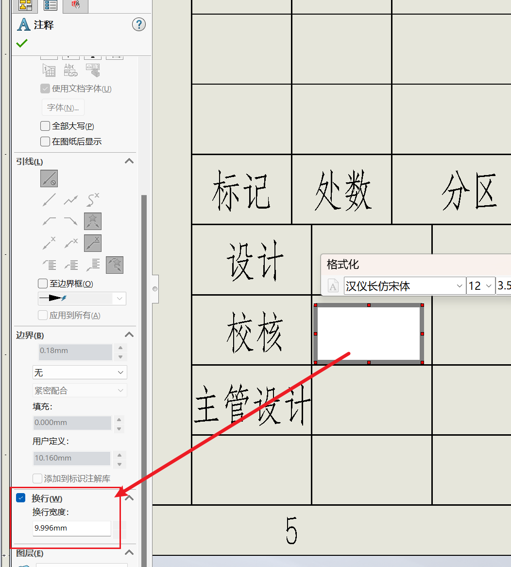Screen dimensions: 511x567
Task: Select the multi-jog leader icon
Action: tap(71, 199)
